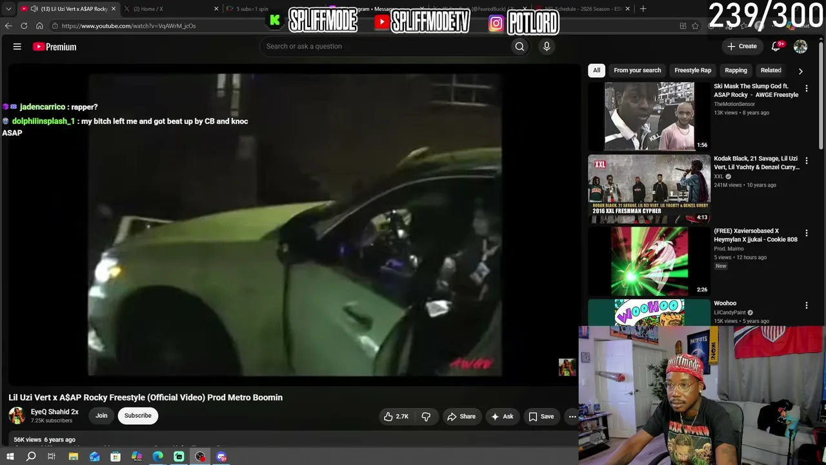Image resolution: width=826 pixels, height=465 pixels.
Task: Share the video
Action: [x=461, y=417]
